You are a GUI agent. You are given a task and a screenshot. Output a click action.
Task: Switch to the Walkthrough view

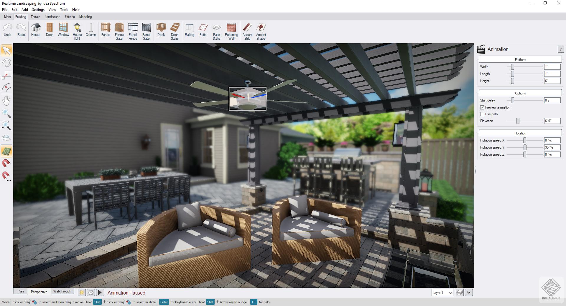pos(62,291)
